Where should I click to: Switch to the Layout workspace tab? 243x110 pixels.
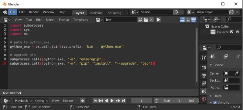pyautogui.click(x=79, y=13)
